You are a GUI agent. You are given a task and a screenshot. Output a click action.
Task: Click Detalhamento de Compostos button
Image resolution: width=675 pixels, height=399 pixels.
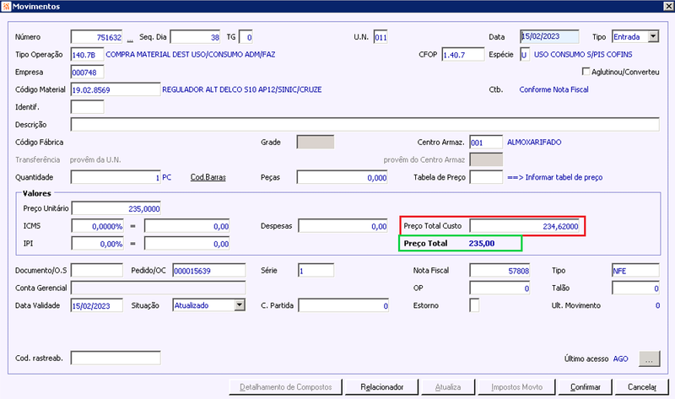click(286, 387)
